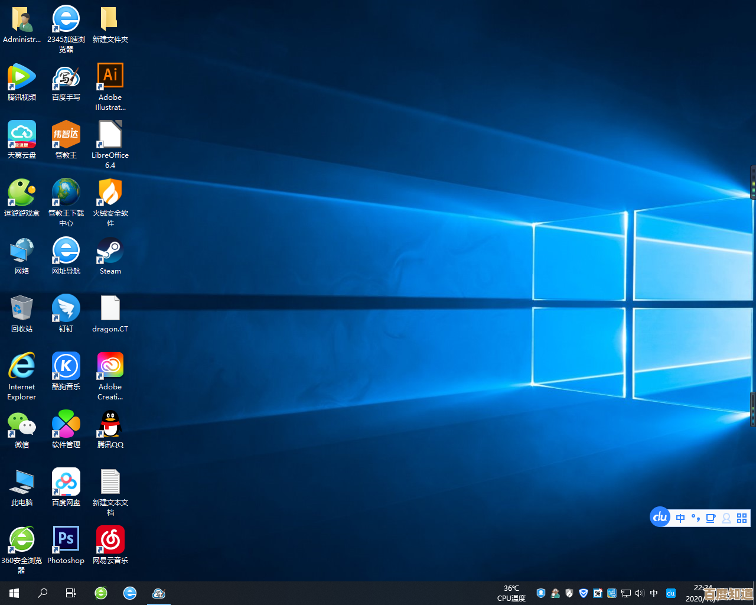Select the 酷狗音乐 desktop icon
Screen dimensions: 756x605
(66, 366)
